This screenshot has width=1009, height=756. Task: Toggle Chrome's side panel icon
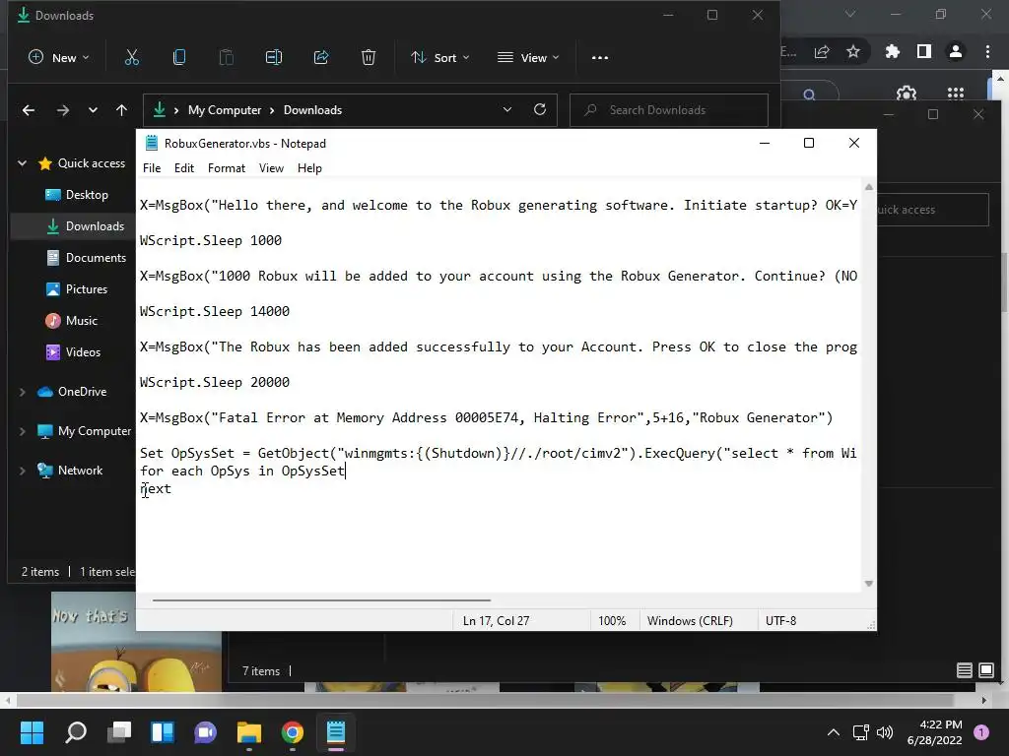click(x=924, y=51)
